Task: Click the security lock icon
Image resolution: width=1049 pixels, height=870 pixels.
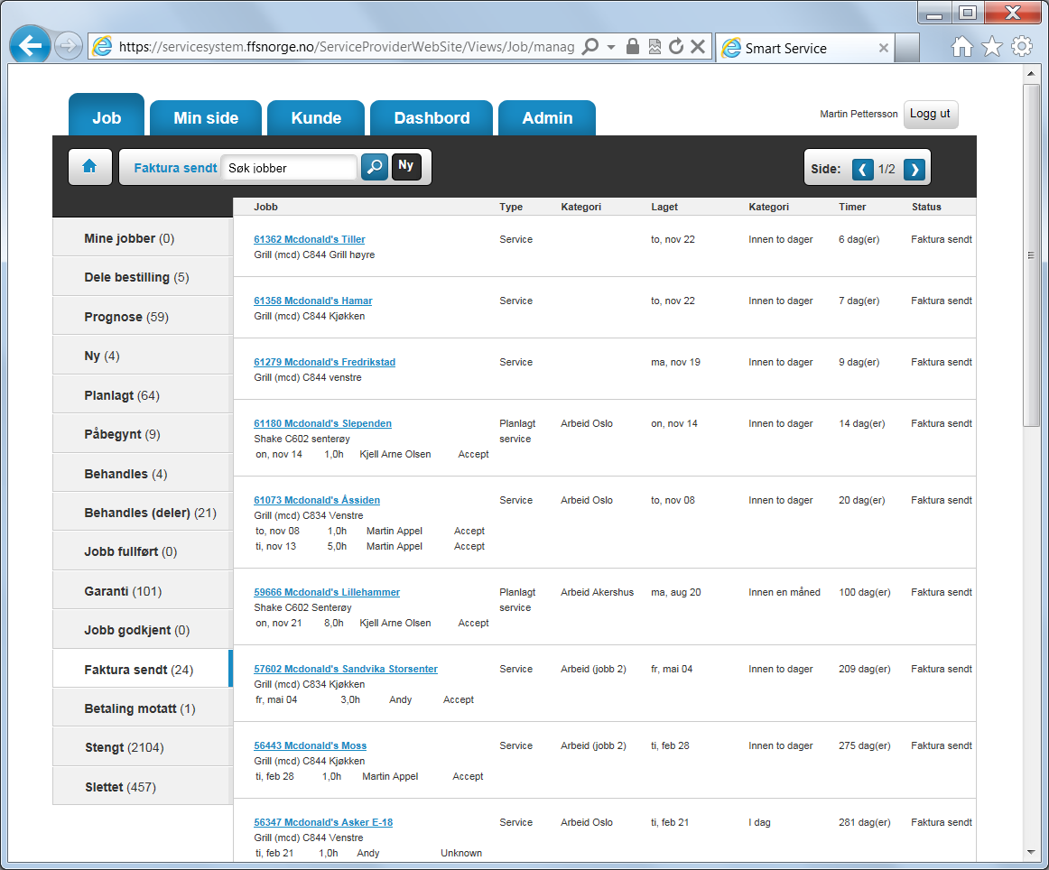Action: (x=632, y=46)
